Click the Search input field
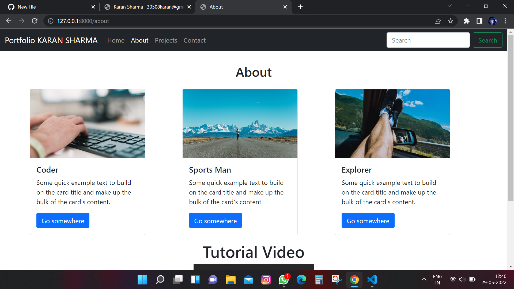514x289 pixels. (428, 40)
